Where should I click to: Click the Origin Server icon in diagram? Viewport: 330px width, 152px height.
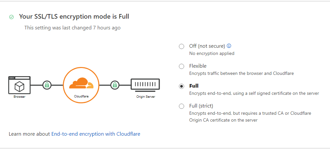[x=145, y=85]
